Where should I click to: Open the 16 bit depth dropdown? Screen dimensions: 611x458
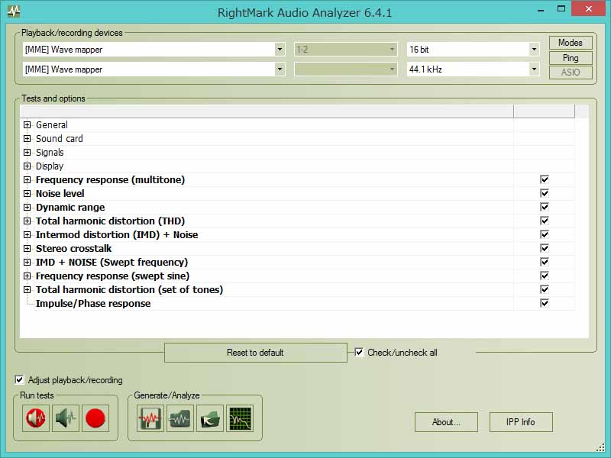tap(534, 50)
